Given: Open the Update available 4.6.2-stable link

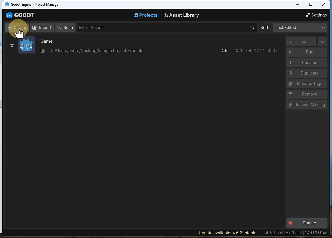Looking at the screenshot, I should click(x=228, y=233).
